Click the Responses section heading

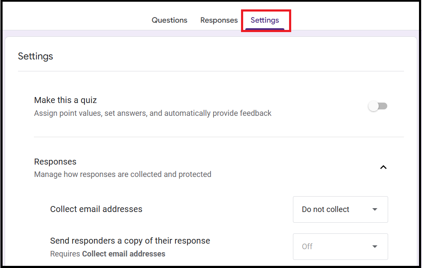pos(55,162)
